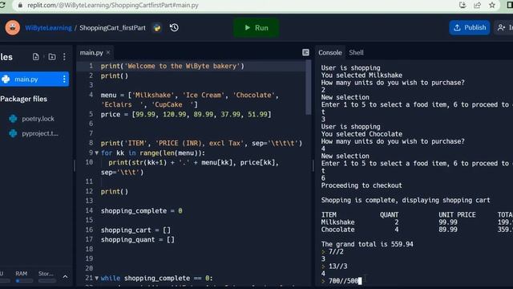Create a new folder with the folder icon
Image resolution: width=513 pixels, height=289 pixels.
(51, 57)
